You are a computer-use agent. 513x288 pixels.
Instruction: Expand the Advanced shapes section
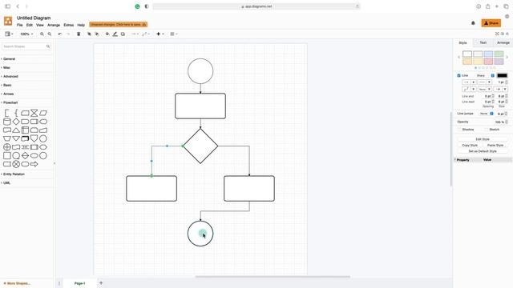tap(10, 77)
